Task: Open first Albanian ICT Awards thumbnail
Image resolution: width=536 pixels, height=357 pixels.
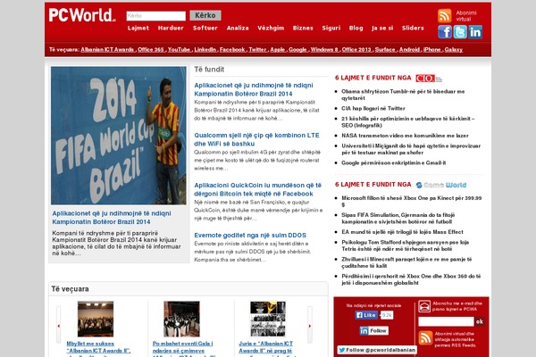Action: tap(96, 320)
